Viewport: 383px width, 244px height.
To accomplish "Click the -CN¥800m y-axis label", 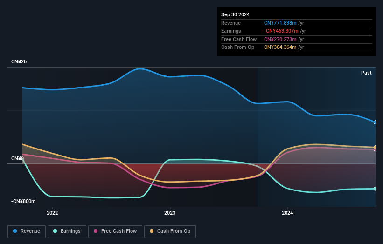I will pos(23,201).
